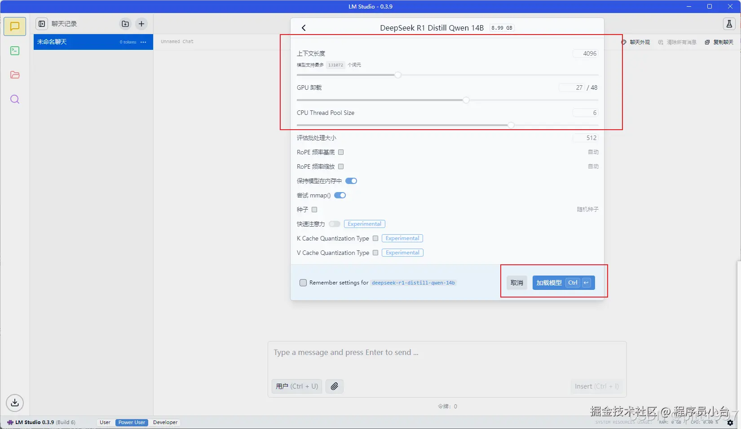Click the CPU thread pool value field
This screenshot has width=741, height=429.
click(586, 113)
